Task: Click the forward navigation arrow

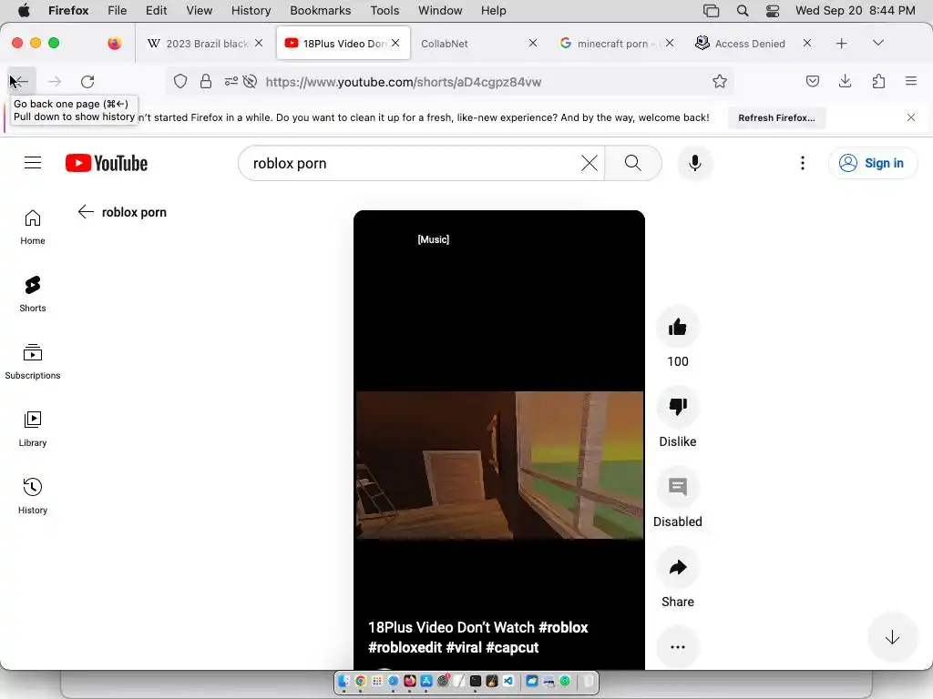Action: [x=55, y=81]
